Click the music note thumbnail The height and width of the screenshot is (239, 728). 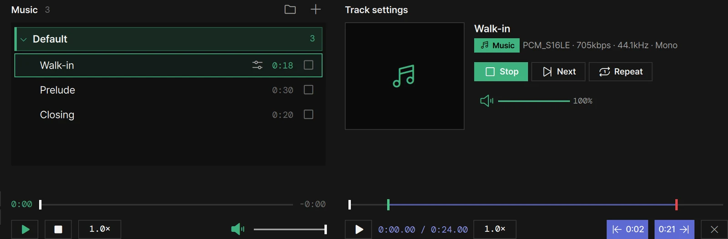click(404, 76)
